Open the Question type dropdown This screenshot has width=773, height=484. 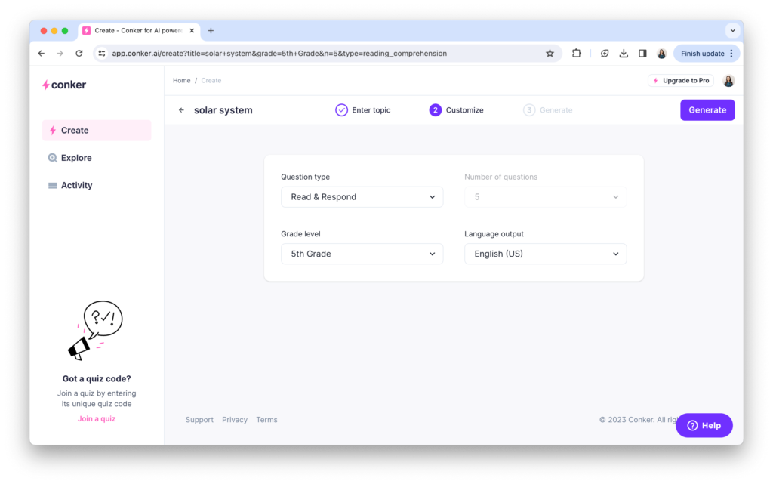coord(362,197)
